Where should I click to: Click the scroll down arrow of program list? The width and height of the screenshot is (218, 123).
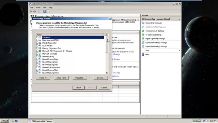[x=107, y=73]
